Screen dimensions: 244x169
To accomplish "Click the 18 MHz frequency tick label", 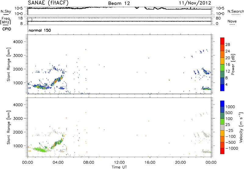I will [20, 18].
